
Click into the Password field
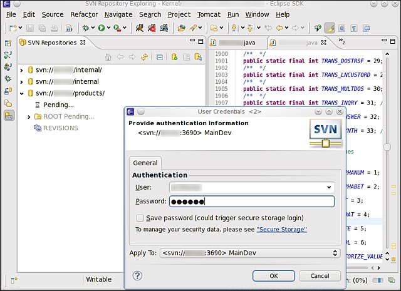[x=252, y=202]
